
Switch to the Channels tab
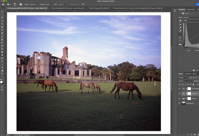point(188,74)
